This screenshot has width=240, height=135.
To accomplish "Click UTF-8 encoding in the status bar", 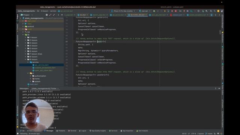I will (193, 133).
